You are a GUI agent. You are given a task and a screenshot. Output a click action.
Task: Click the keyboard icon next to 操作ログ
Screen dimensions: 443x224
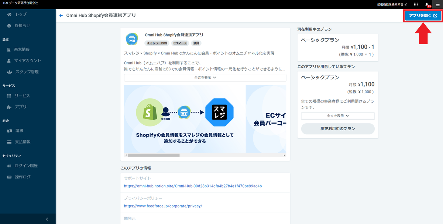point(9,177)
